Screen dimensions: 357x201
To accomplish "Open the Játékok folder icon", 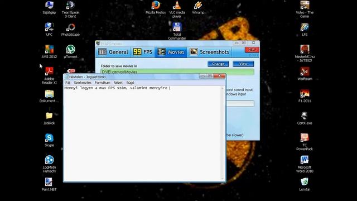I will click(x=49, y=118).
